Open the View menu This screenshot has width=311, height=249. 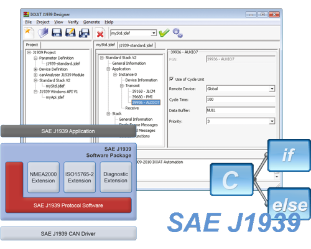[x=58, y=22]
